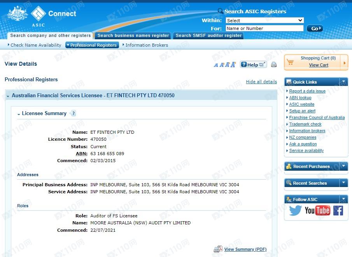Switch to Search SMSF auditor register tab

click(208, 35)
